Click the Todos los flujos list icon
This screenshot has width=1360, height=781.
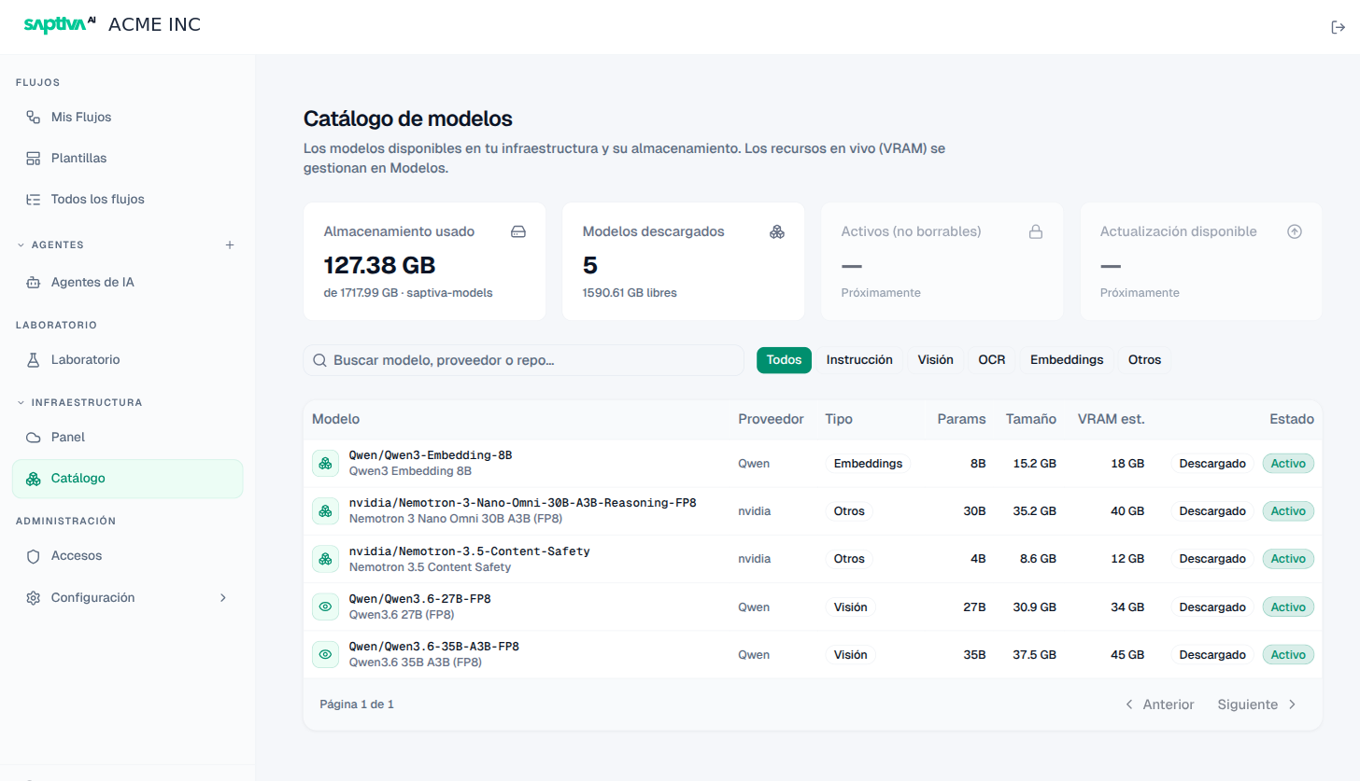click(x=33, y=200)
